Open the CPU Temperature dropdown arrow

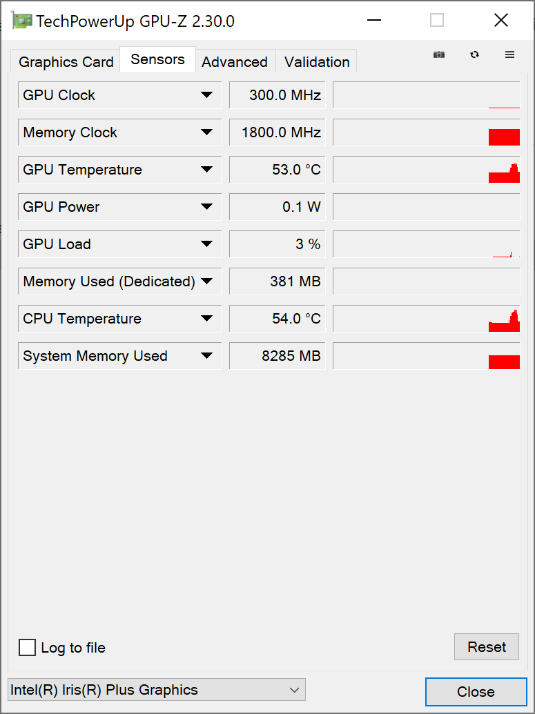[206, 319]
